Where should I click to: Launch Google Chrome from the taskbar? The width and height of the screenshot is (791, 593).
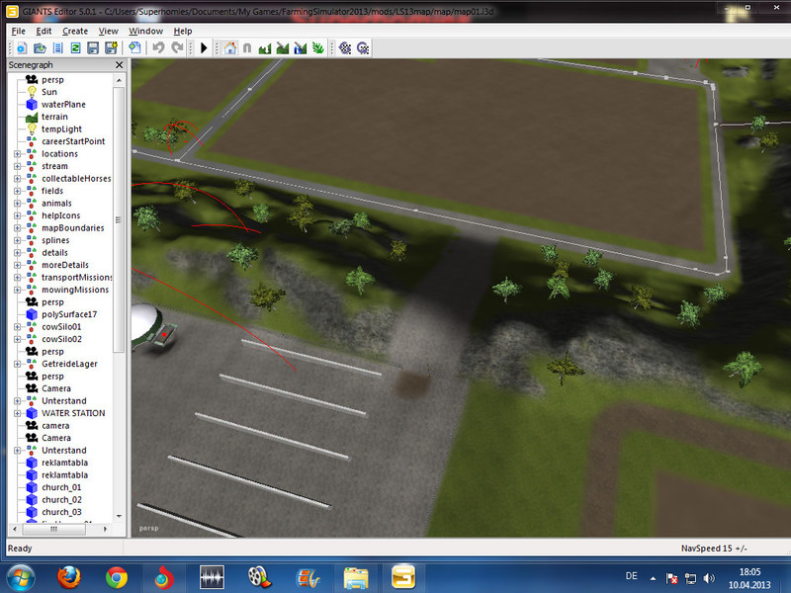(116, 578)
